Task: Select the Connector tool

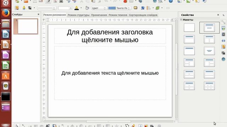Action: coord(63,126)
